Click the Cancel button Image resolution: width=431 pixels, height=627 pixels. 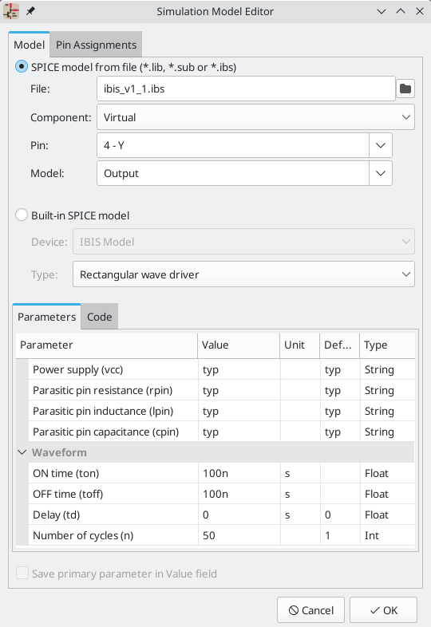310,610
